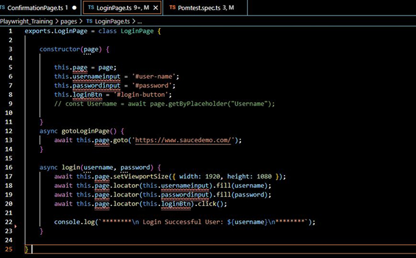Click the red marker beside line 22

pos(16,226)
